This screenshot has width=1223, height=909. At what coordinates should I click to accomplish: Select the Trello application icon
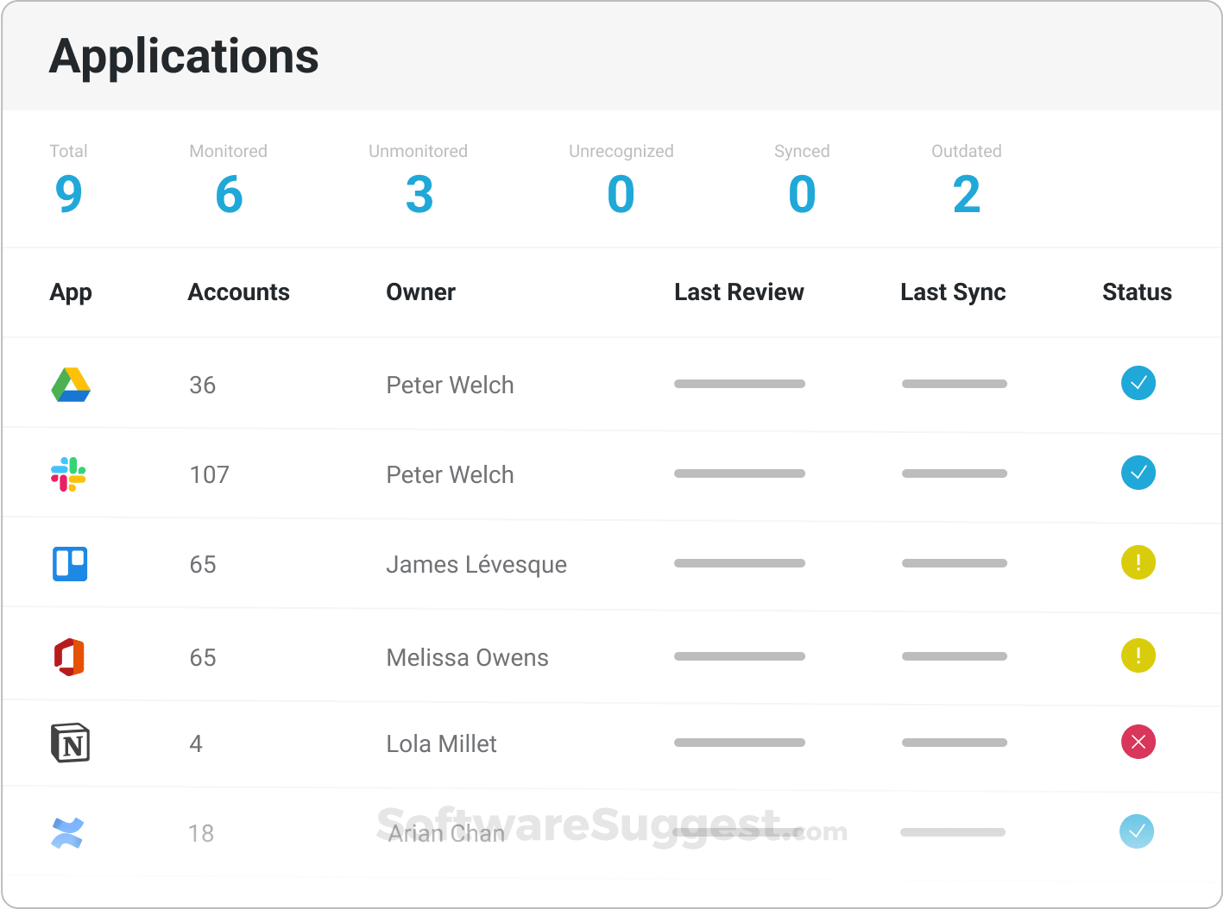[x=70, y=564]
